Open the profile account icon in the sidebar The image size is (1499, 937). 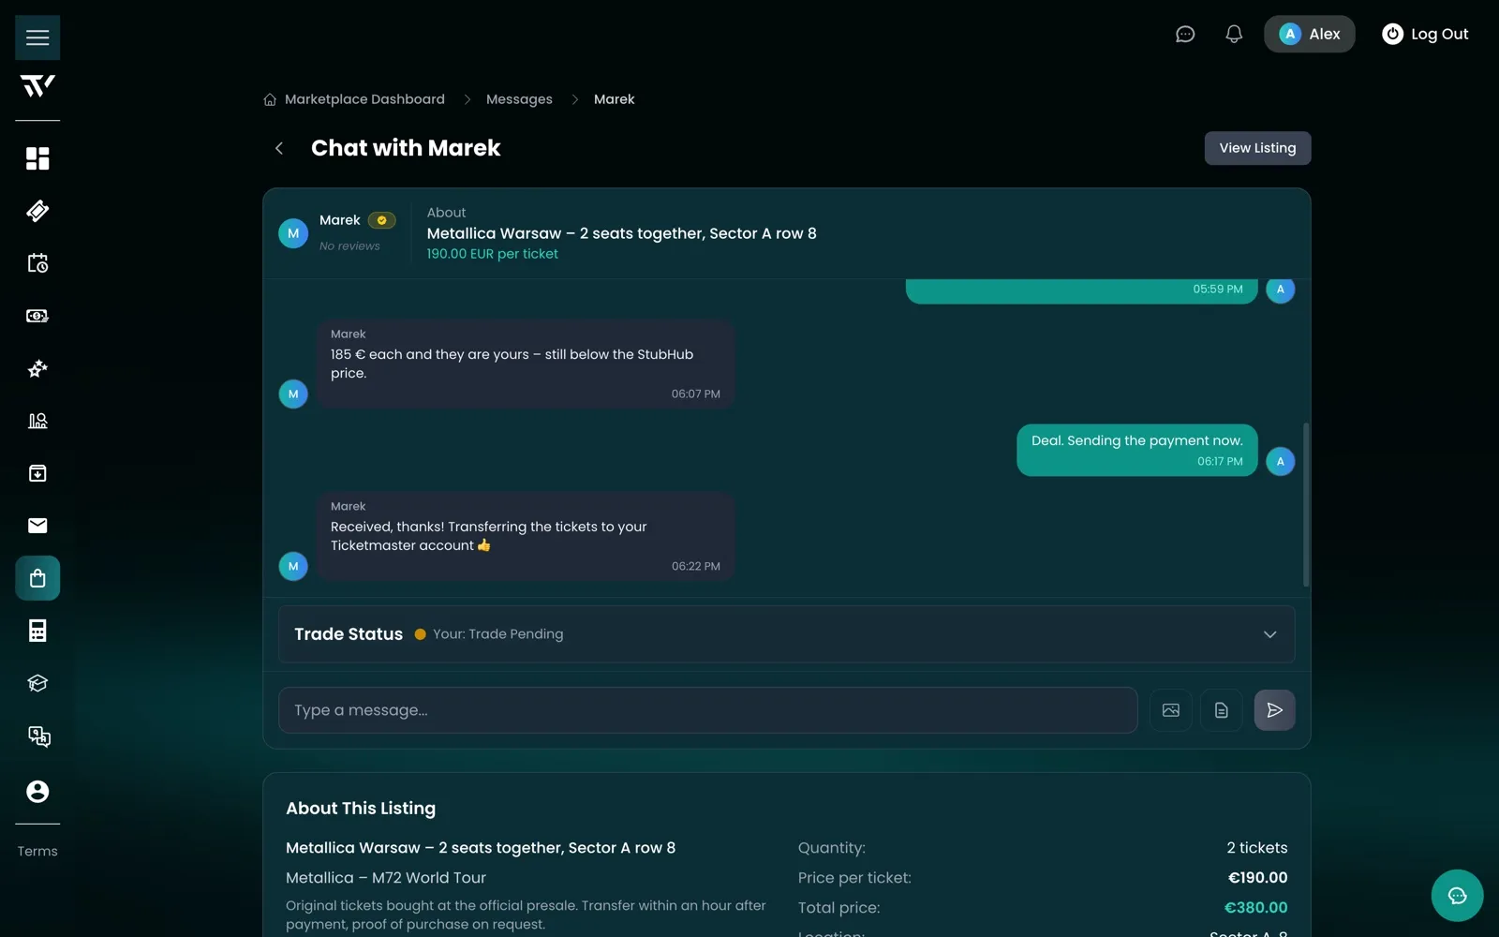tap(37, 792)
